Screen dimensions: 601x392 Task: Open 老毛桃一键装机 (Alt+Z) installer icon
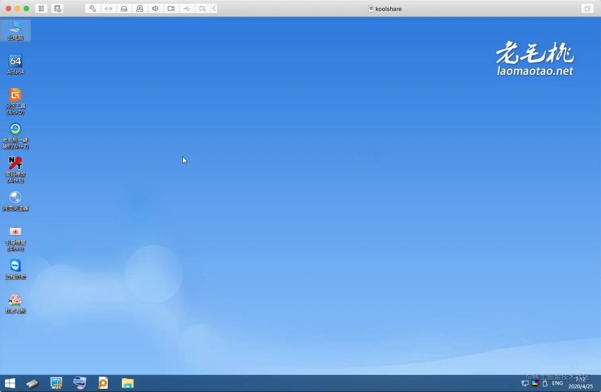pyautogui.click(x=16, y=136)
